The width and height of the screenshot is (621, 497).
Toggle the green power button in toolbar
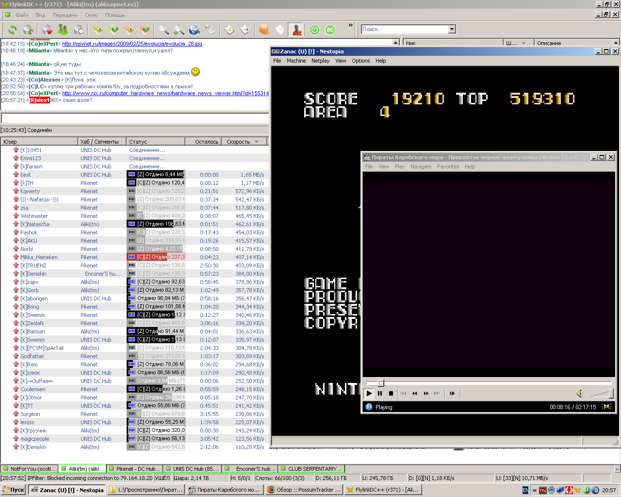pyautogui.click(x=314, y=30)
